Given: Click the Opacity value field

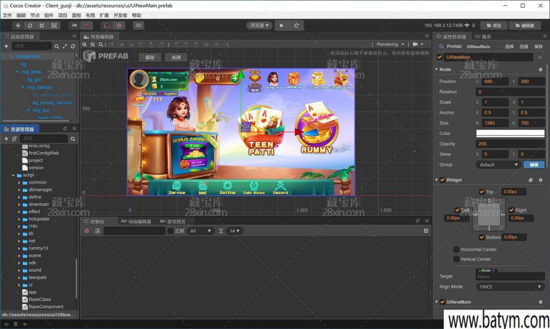Looking at the screenshot, I should click(x=510, y=144).
